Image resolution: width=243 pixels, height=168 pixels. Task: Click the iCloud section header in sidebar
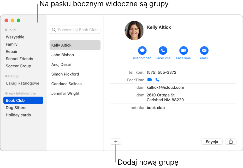tap(10, 30)
